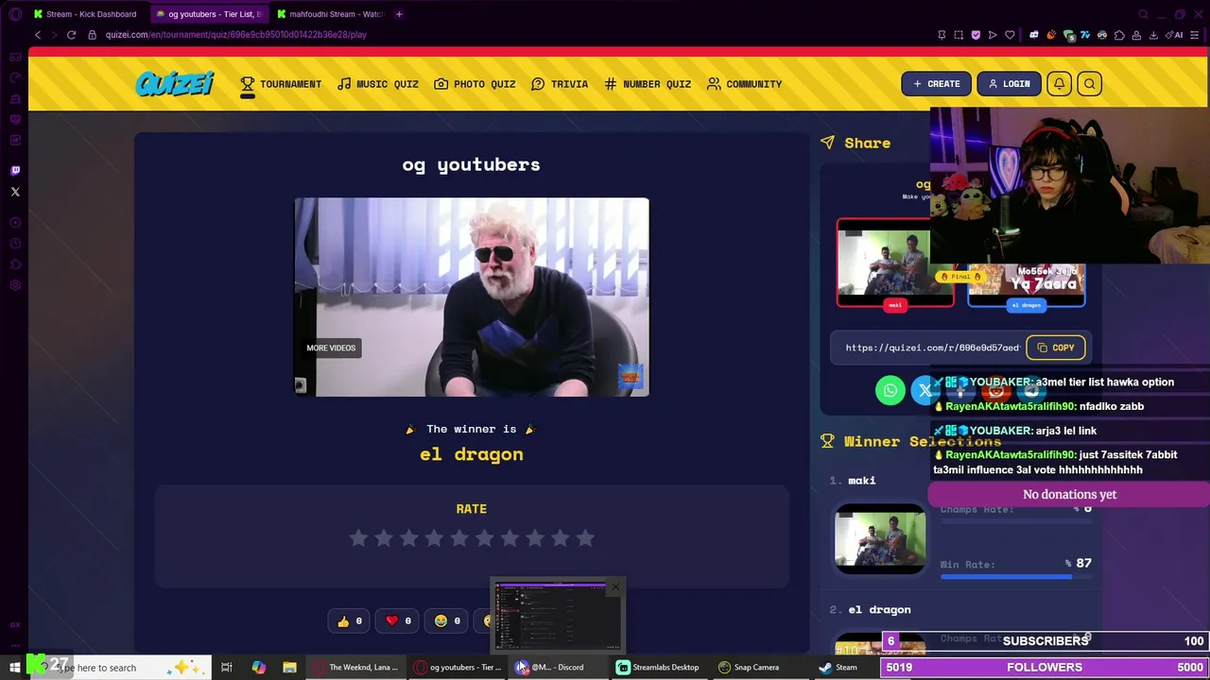Click the "og youtubers" quiz title

pyautogui.click(x=472, y=164)
